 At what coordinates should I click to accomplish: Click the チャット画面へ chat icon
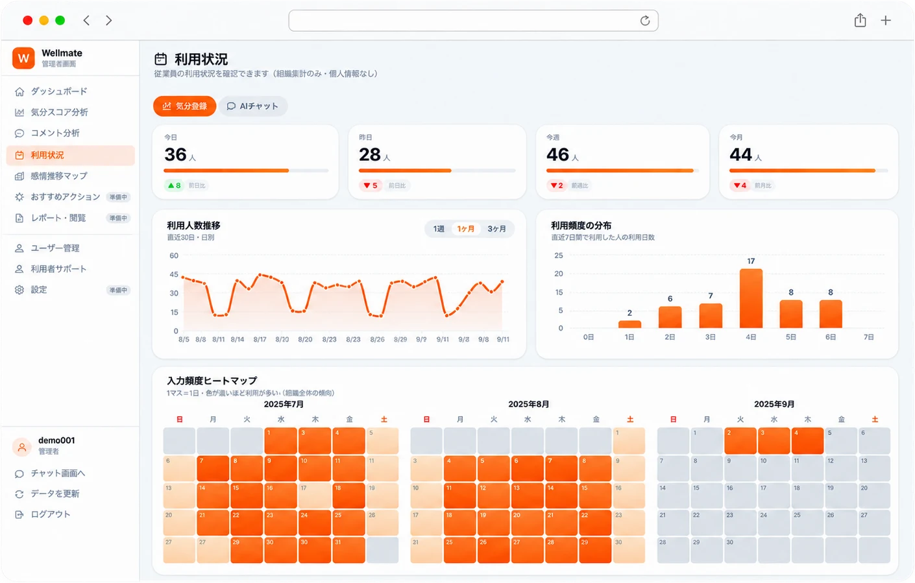point(19,473)
